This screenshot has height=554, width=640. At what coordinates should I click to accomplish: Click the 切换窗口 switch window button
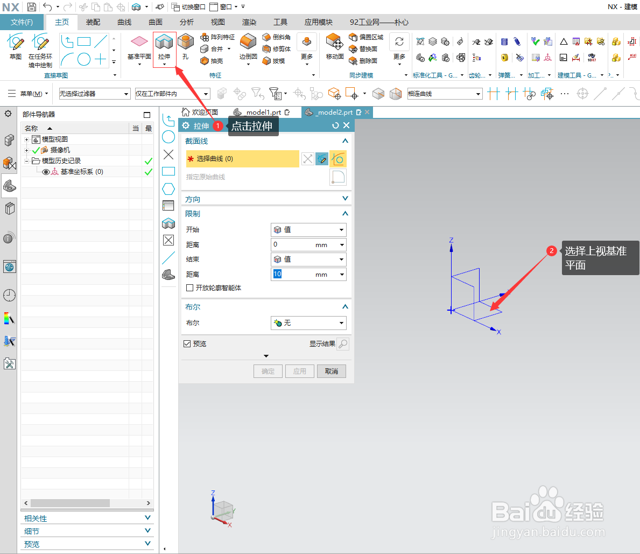[x=188, y=7]
